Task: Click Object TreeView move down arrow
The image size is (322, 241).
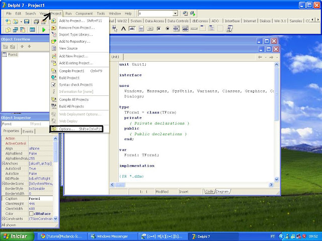Action: point(29,47)
